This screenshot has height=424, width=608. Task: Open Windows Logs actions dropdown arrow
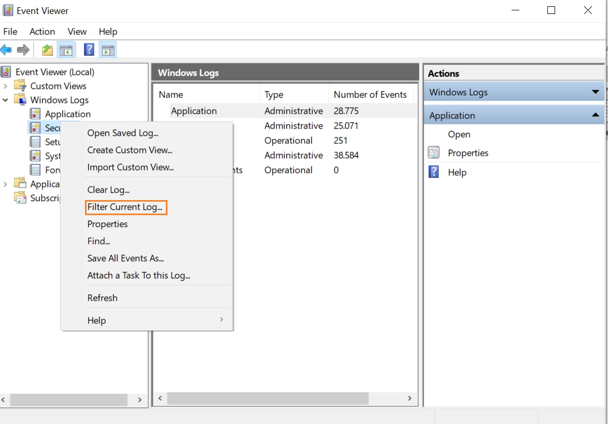595,92
